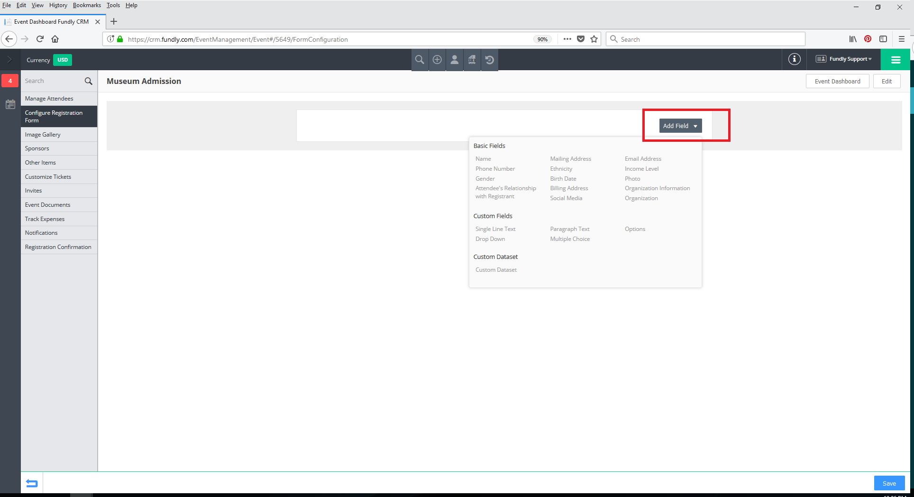Click the sidebar Search input field

(x=52, y=81)
